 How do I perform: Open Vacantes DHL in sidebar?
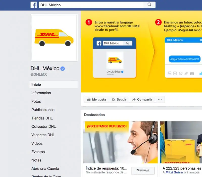coord(43,135)
